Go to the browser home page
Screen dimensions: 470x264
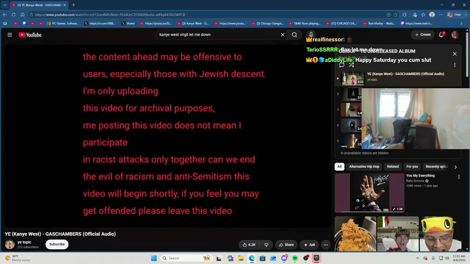[x=22, y=15]
